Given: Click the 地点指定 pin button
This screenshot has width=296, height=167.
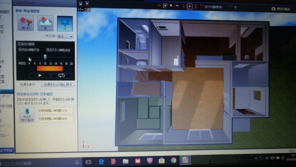Looking at the screenshot, I should coord(27,115).
